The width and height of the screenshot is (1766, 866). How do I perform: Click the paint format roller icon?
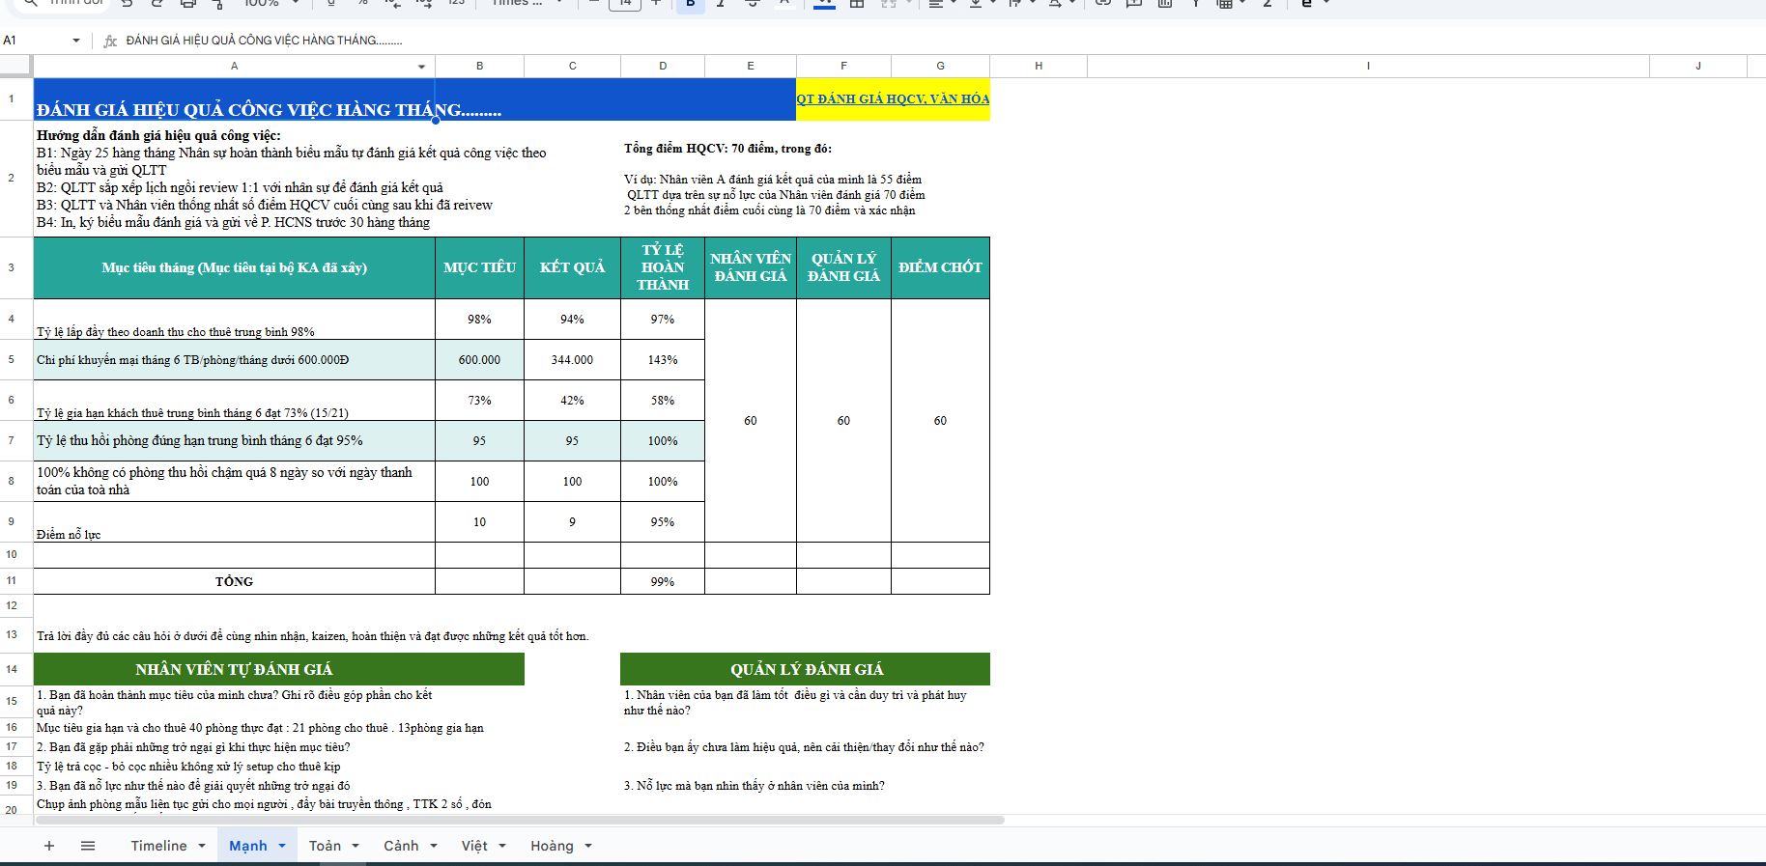click(x=218, y=4)
